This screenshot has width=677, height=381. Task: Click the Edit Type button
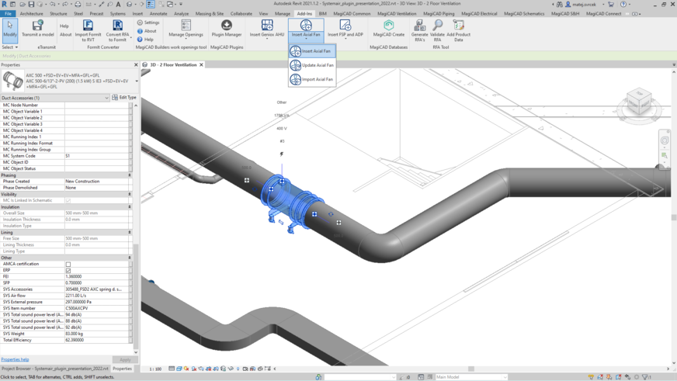click(x=124, y=98)
